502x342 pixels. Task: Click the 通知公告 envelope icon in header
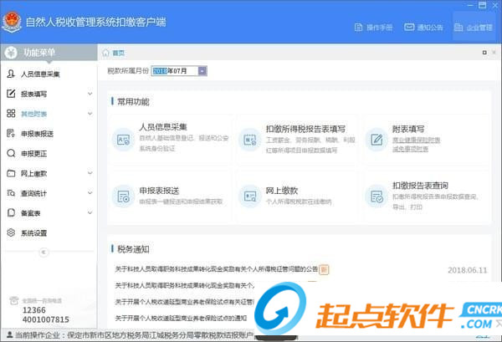(x=409, y=28)
